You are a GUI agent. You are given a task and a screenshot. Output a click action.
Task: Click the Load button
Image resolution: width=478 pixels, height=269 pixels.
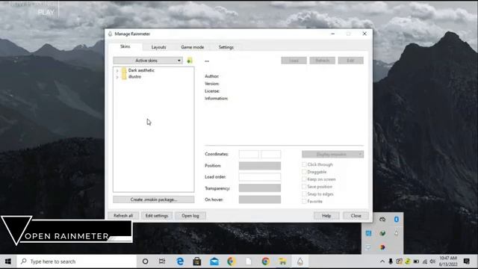pyautogui.click(x=294, y=61)
